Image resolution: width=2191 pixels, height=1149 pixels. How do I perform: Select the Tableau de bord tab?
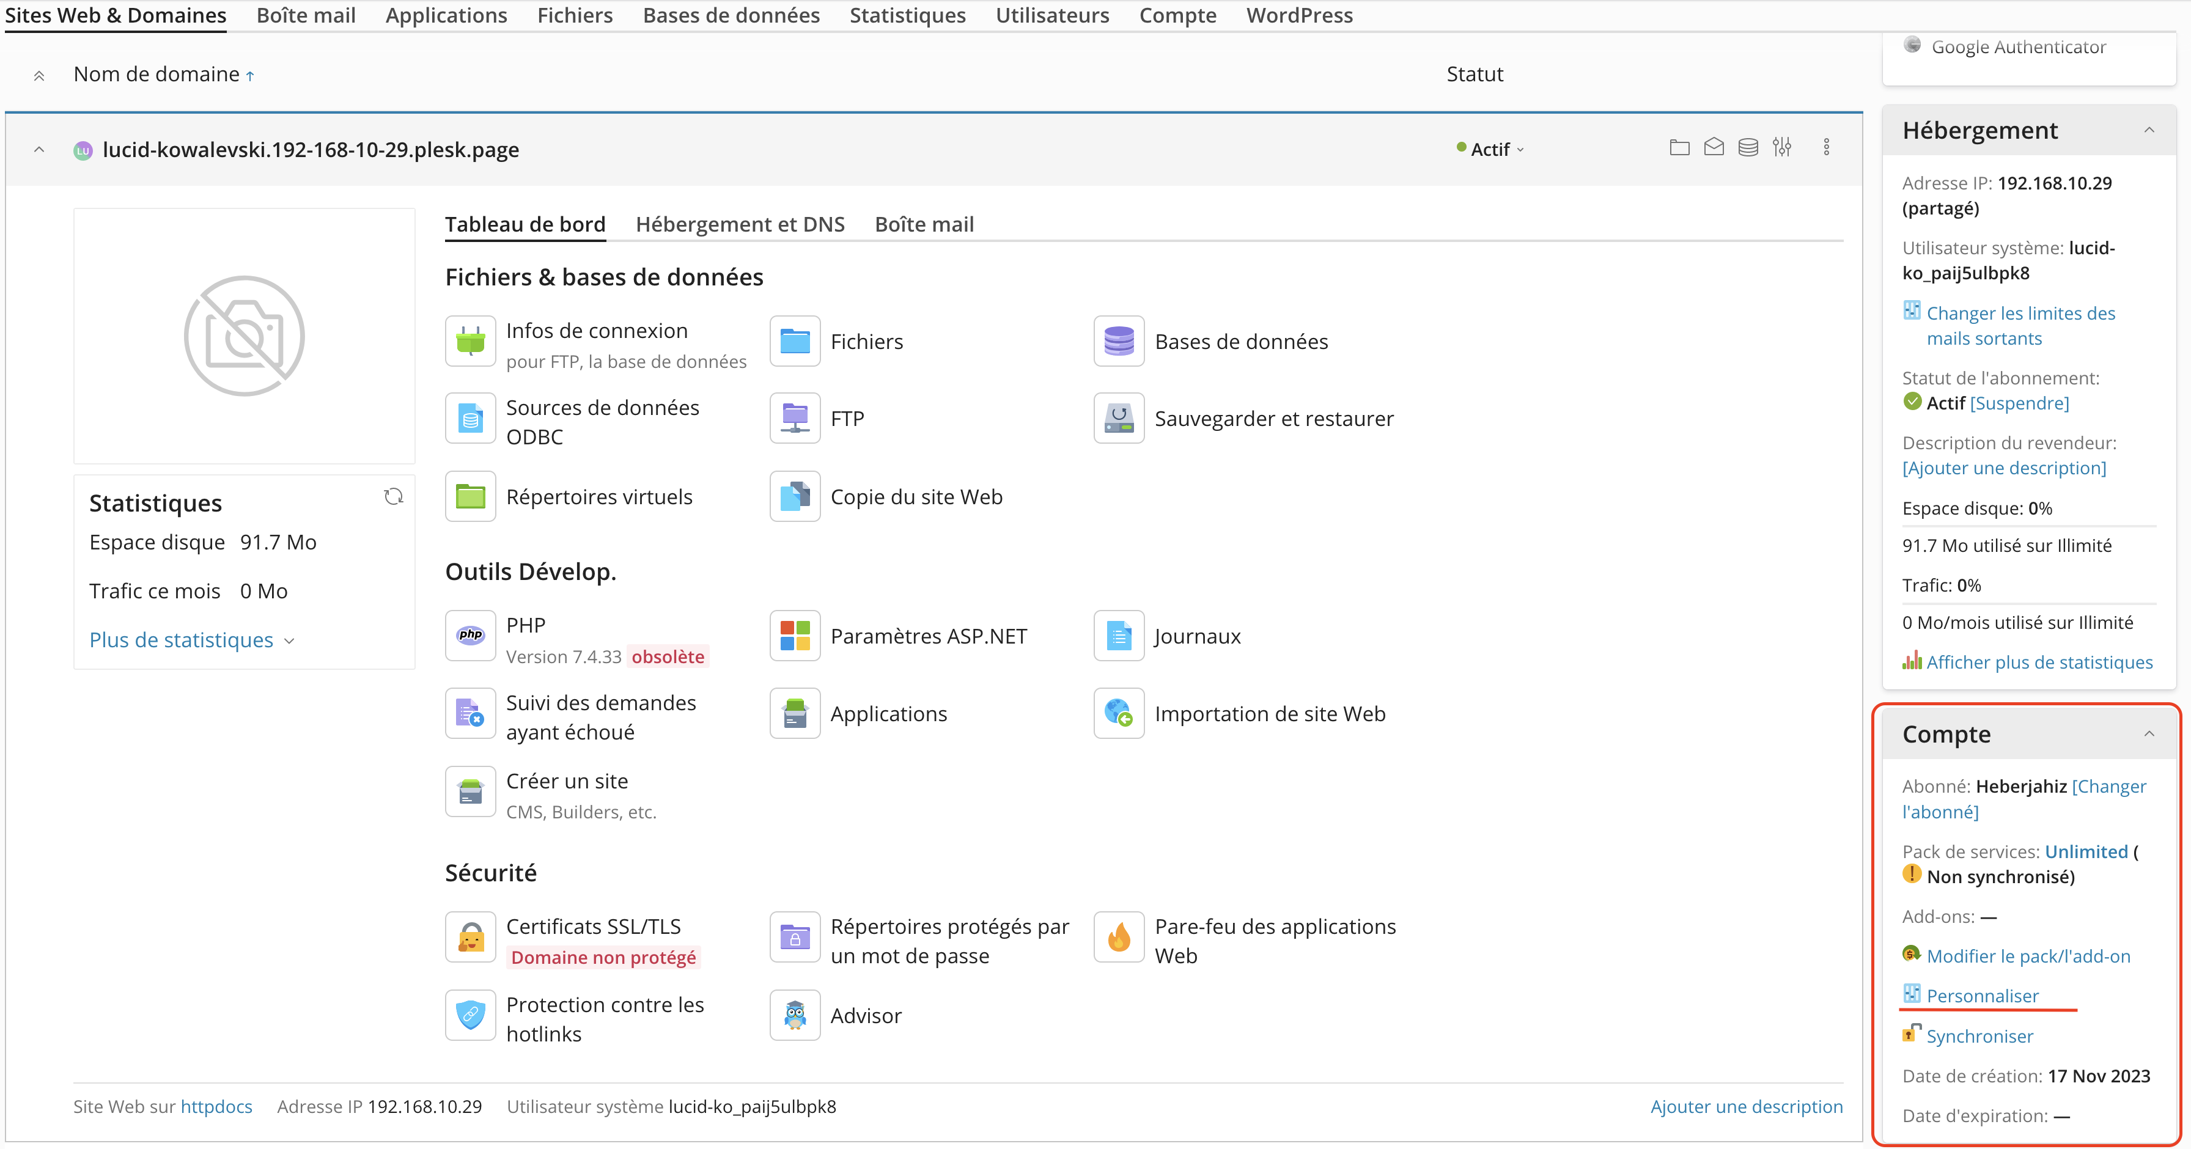click(x=525, y=224)
